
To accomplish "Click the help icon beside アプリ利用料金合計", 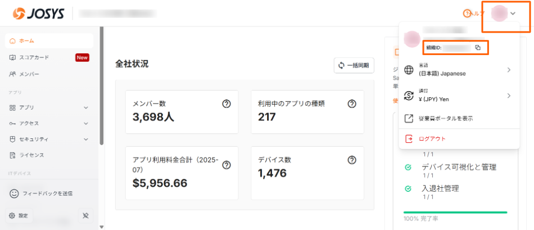I will click(x=227, y=165).
